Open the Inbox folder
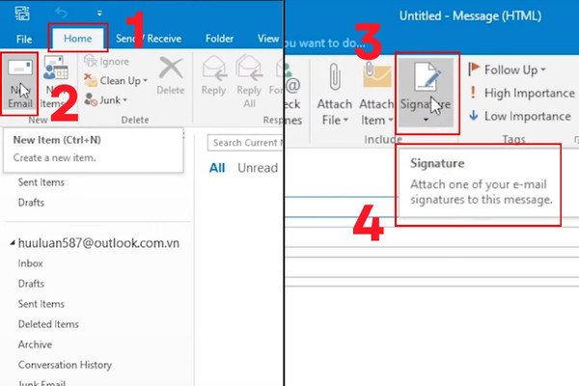579x386 pixels. (30, 263)
